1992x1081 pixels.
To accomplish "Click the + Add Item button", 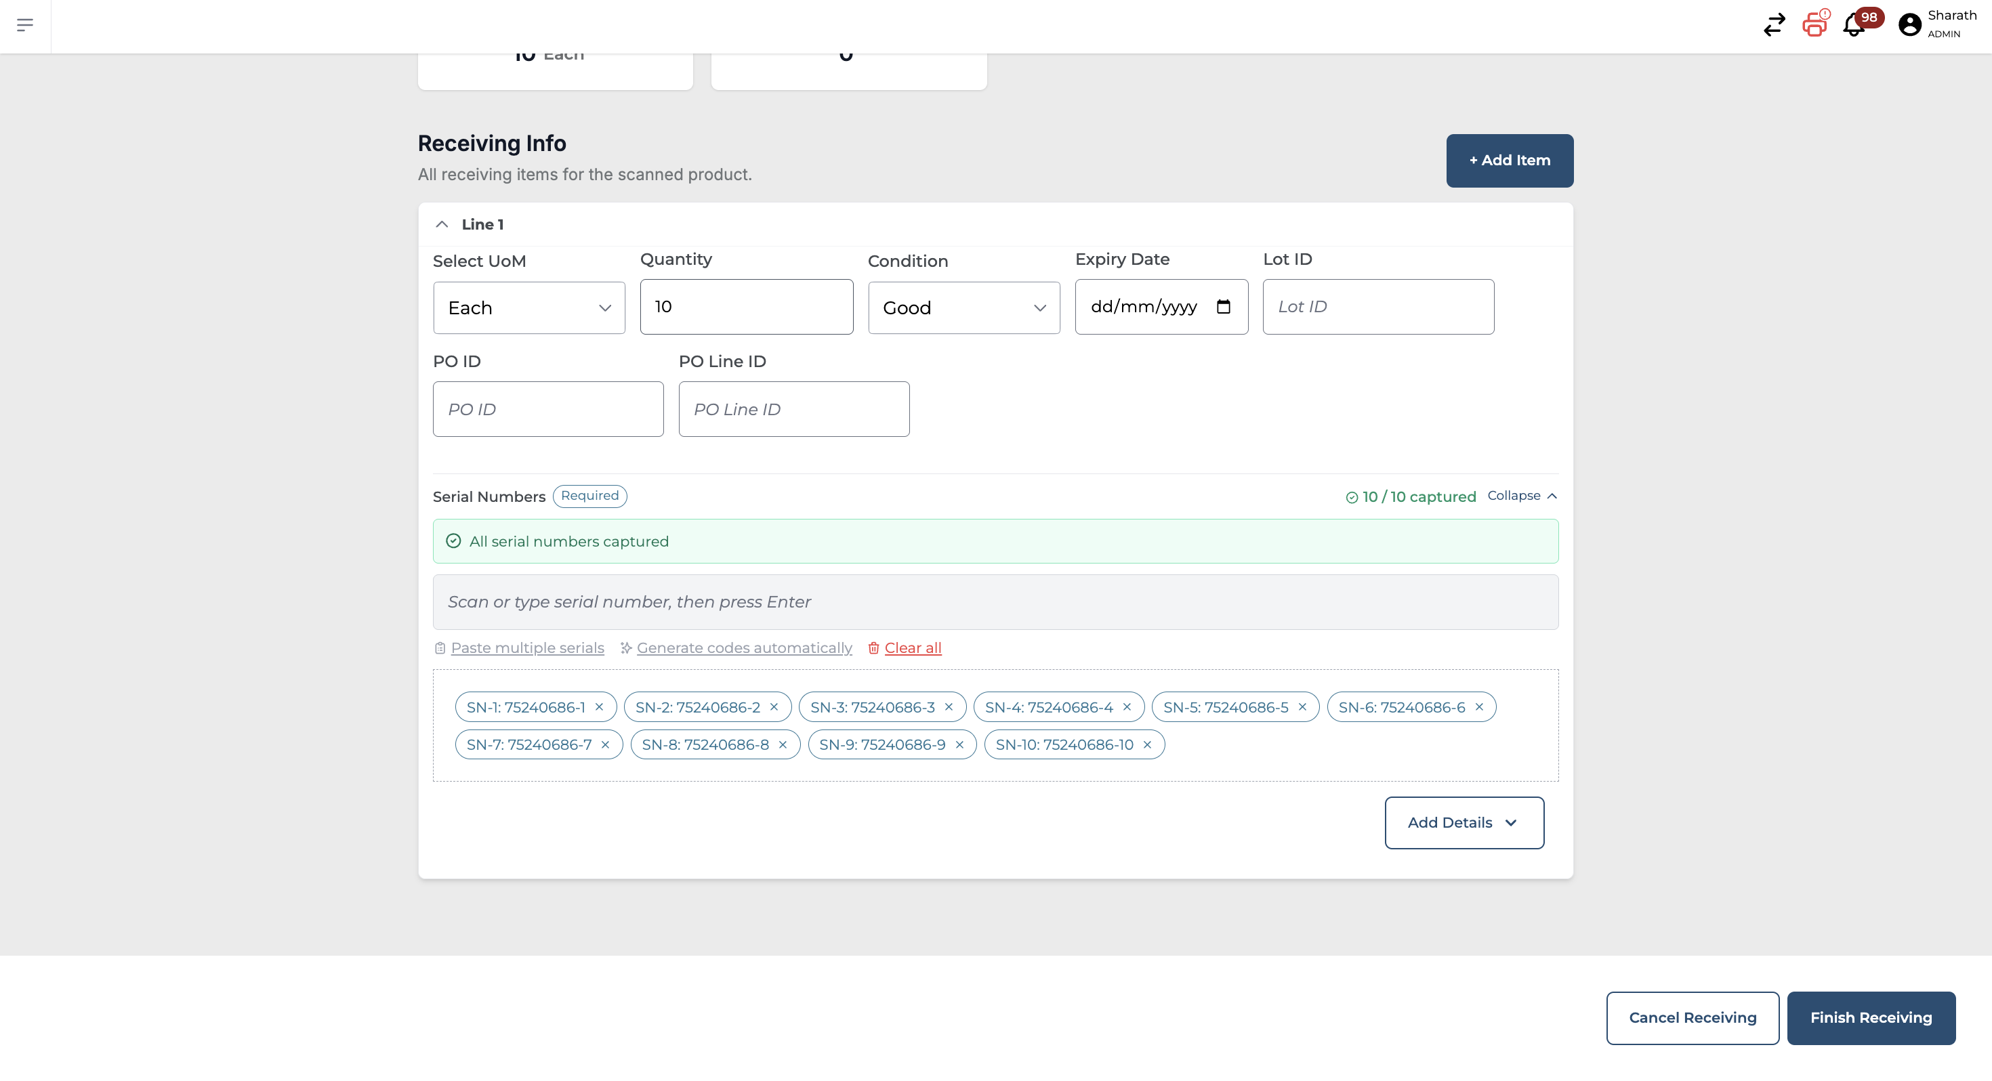I will [x=1510, y=161].
